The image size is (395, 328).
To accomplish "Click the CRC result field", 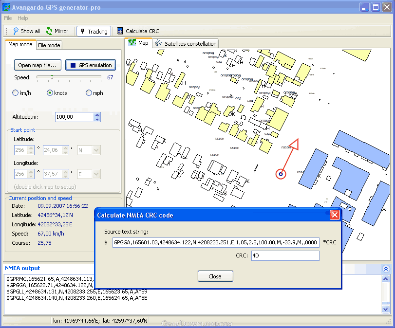I will coord(285,256).
